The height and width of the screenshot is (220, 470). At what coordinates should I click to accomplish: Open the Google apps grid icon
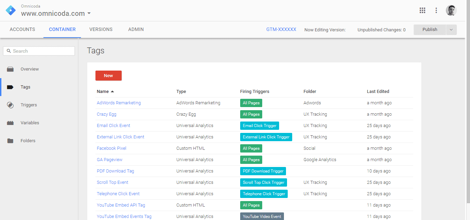pyautogui.click(x=422, y=10)
